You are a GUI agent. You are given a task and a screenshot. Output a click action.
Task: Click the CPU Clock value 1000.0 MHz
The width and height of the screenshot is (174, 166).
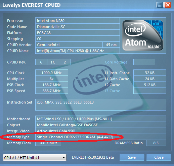click(52, 73)
